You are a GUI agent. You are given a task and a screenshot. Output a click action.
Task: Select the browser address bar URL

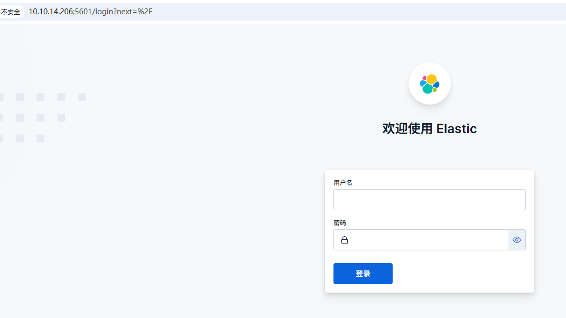coord(90,12)
